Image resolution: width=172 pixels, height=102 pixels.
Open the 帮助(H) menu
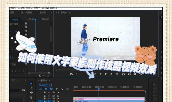click(x=54, y=8)
